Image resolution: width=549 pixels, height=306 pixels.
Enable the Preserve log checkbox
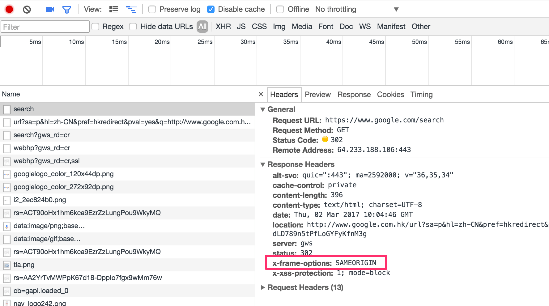tap(152, 9)
